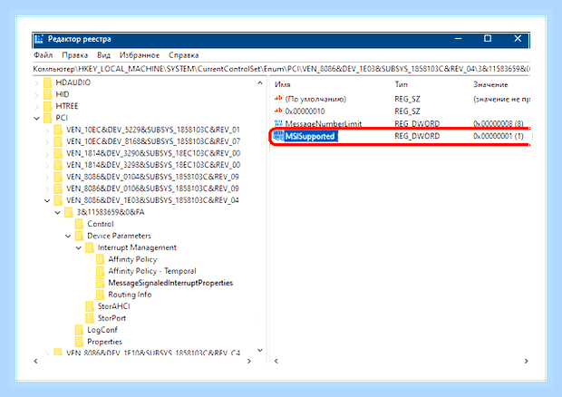Click tree pane scroll up arrow
Viewport: 562px width, 397px height.
click(x=260, y=83)
